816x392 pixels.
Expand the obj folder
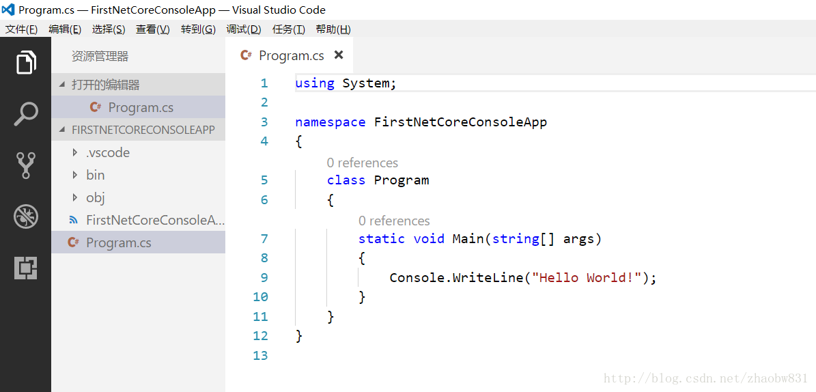pos(76,198)
